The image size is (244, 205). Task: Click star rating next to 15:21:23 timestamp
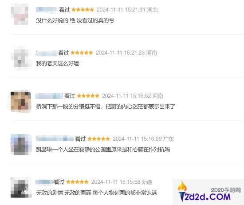click(x=82, y=53)
